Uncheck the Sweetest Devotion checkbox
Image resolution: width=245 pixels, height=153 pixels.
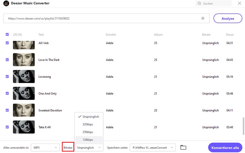[x=7, y=110]
